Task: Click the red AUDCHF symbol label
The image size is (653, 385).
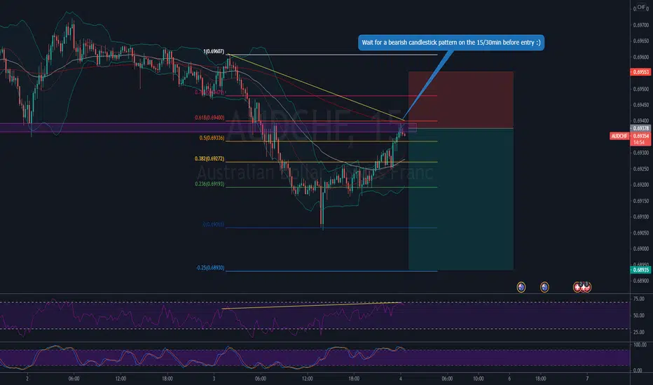Action: (619, 136)
